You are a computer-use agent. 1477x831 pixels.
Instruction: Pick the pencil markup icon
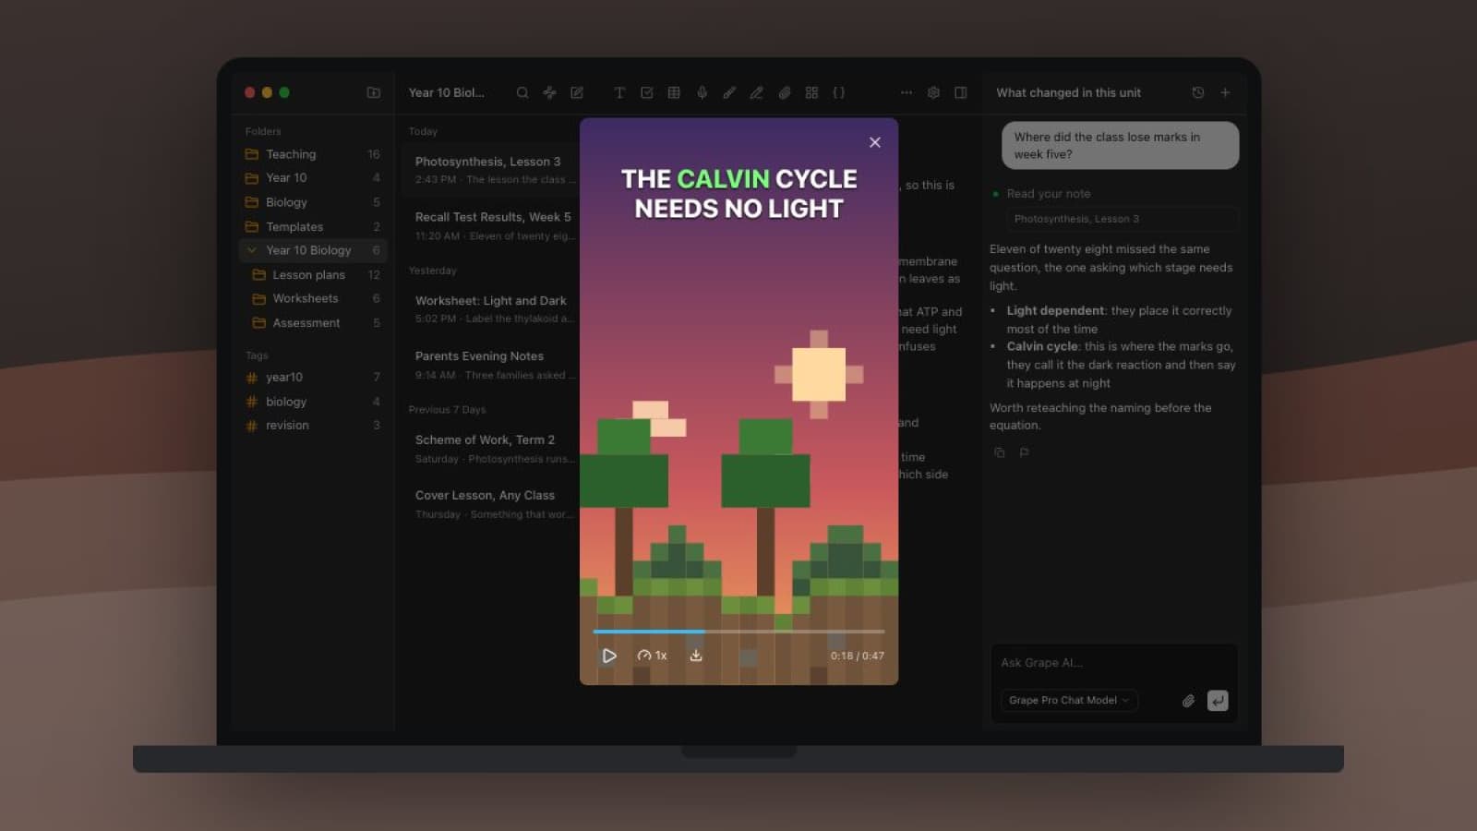[x=756, y=92]
